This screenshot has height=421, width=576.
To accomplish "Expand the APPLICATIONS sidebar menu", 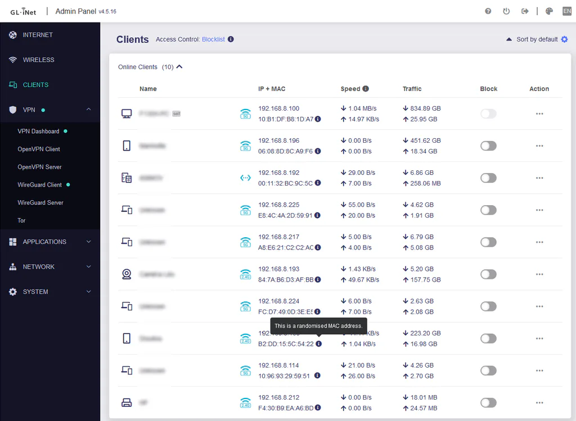I will 50,242.
